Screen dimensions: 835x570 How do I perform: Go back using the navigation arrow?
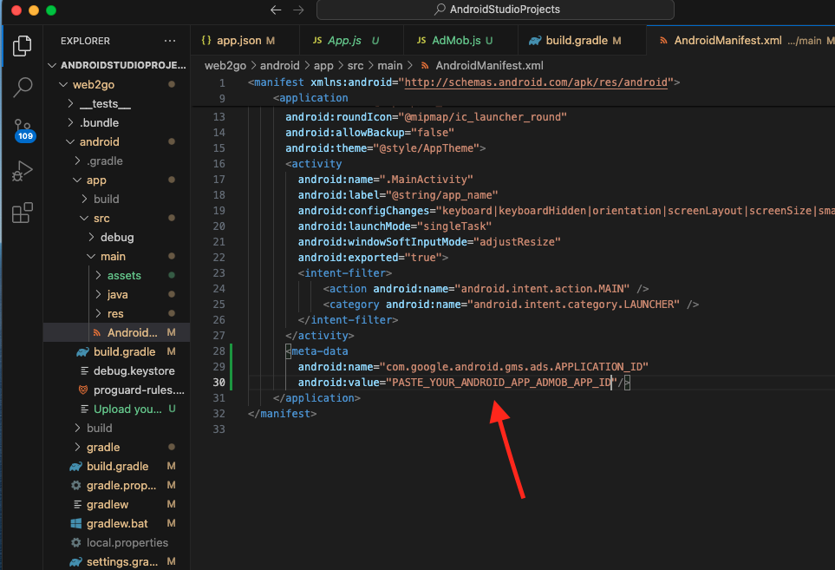point(276,10)
